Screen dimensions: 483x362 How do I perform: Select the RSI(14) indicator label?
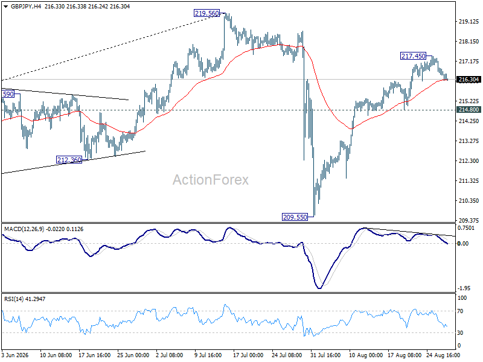[13, 299]
